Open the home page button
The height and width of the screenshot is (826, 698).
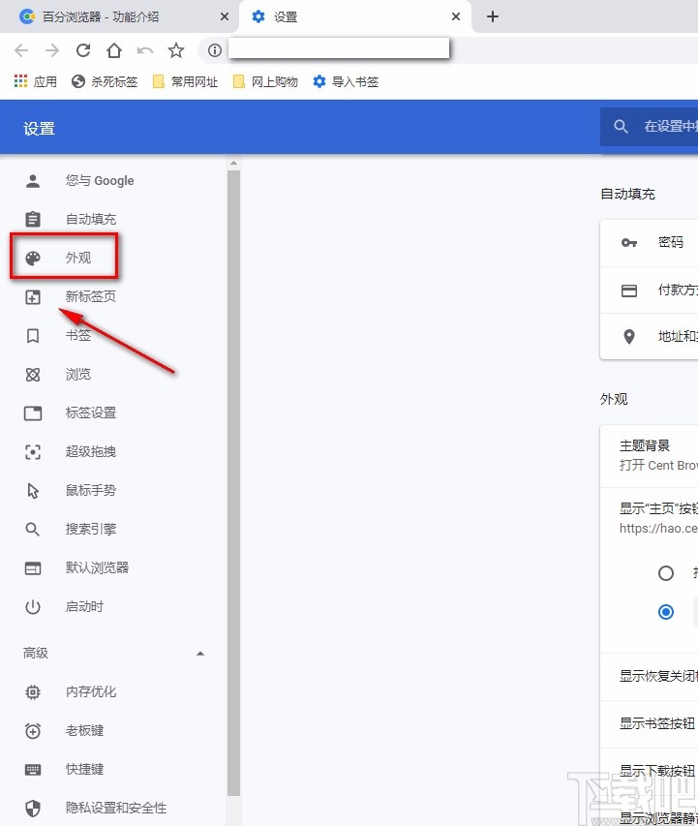click(114, 50)
